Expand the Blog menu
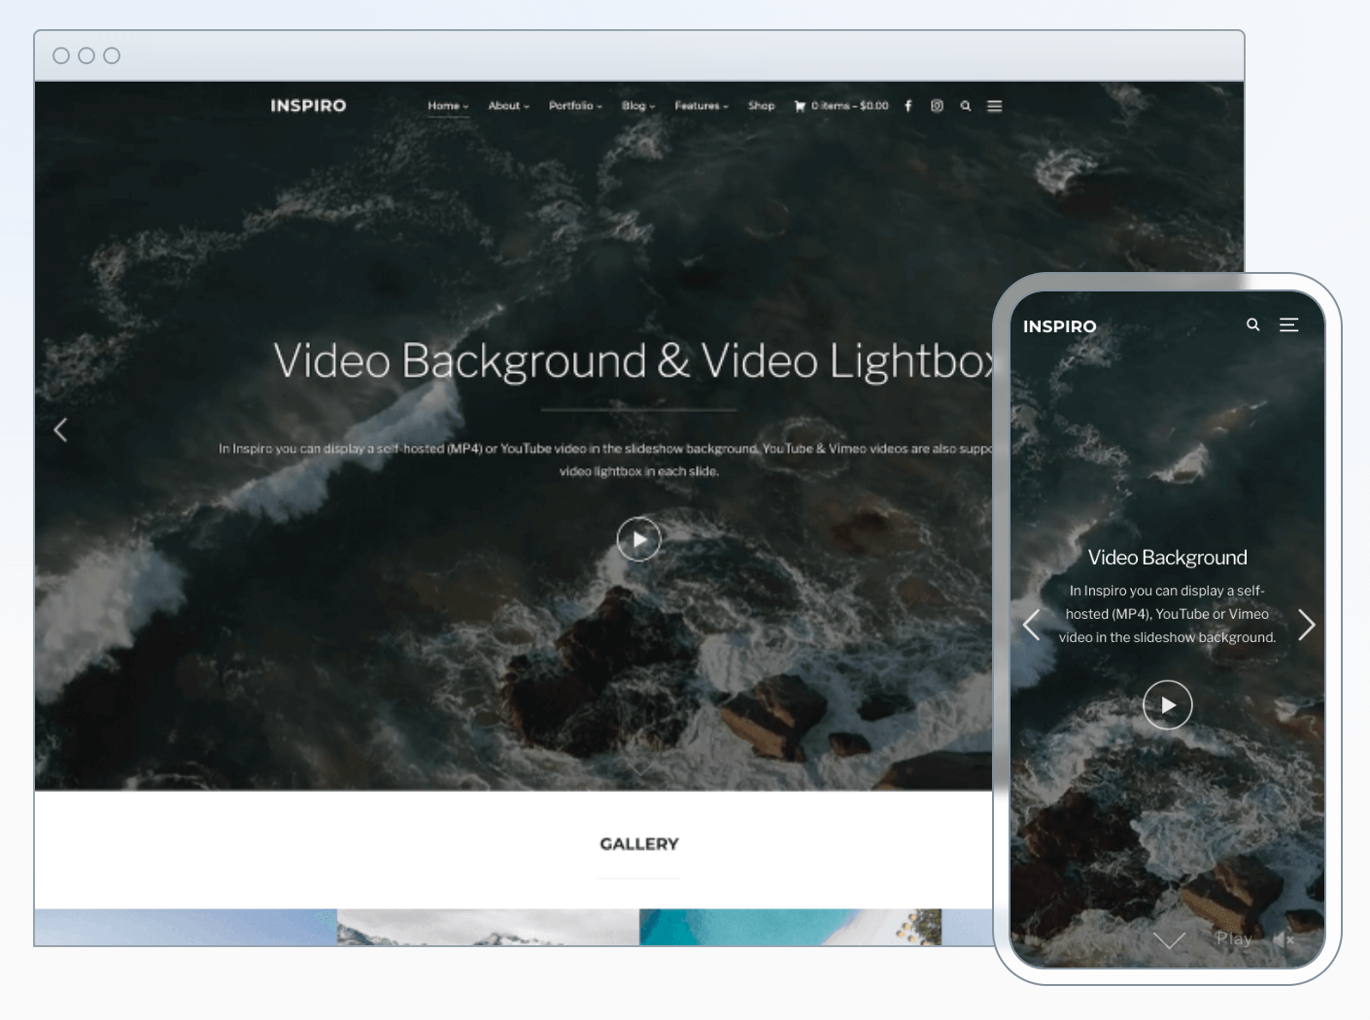Viewport: 1370px width, 1020px height. click(x=638, y=106)
